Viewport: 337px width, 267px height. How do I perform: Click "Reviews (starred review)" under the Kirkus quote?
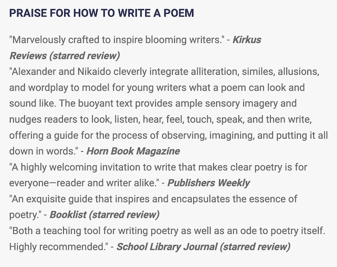[x=64, y=55]
